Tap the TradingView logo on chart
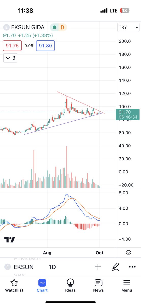141x306 pixels. point(10,240)
